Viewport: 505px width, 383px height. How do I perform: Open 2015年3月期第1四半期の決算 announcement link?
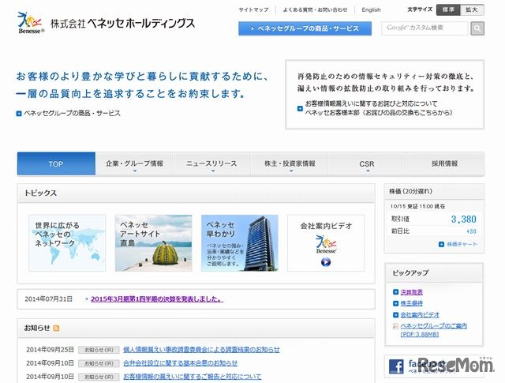point(157,299)
